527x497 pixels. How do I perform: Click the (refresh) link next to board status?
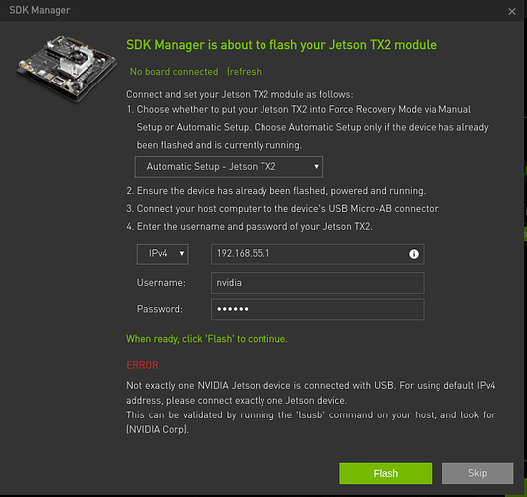click(x=246, y=72)
